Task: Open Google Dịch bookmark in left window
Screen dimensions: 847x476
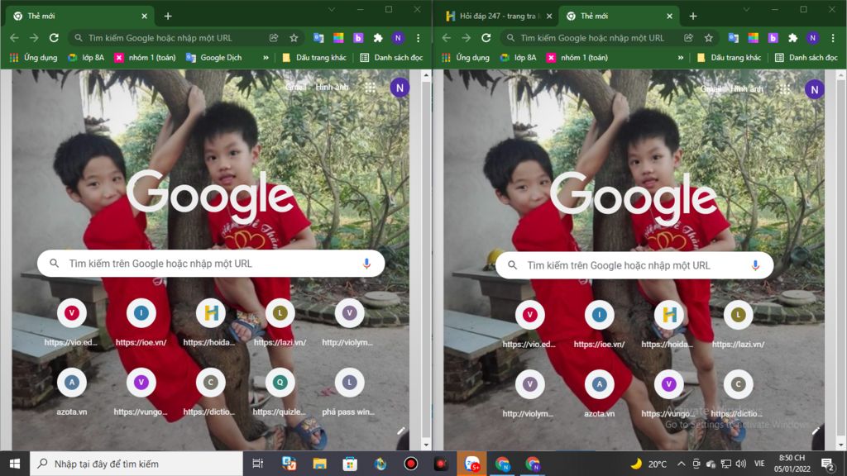Action: [x=214, y=57]
